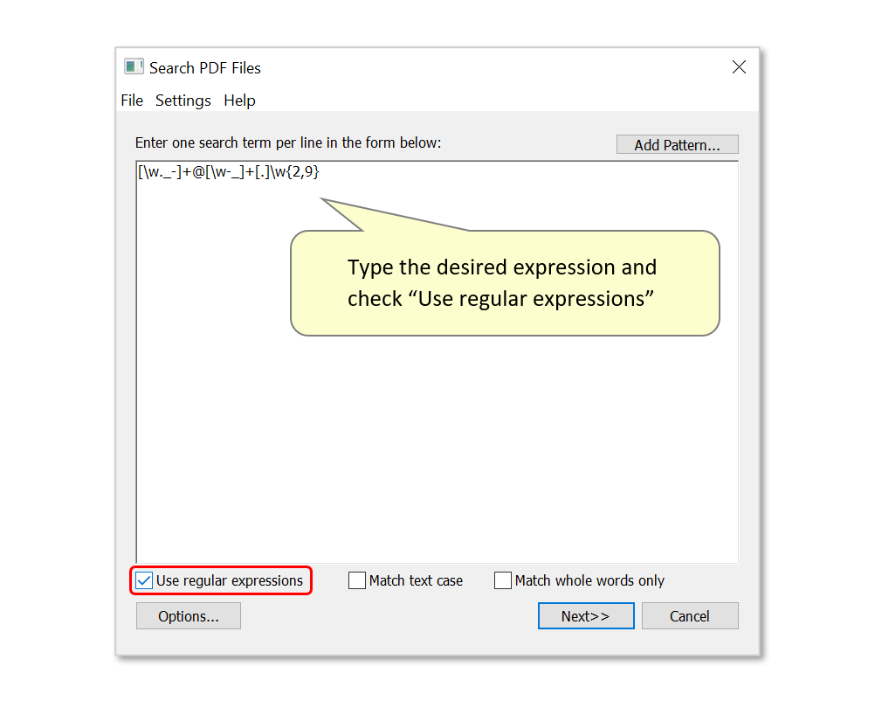
Task: Enable Match text case
Action: click(x=356, y=580)
